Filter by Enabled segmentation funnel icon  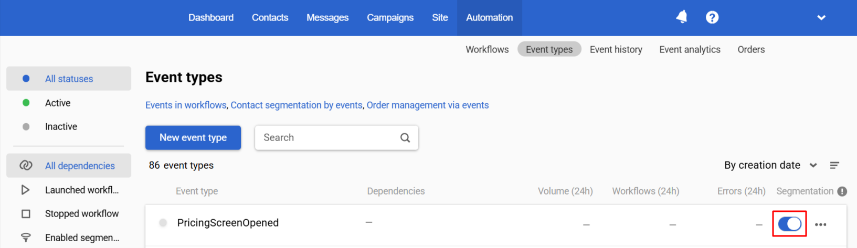point(26,238)
